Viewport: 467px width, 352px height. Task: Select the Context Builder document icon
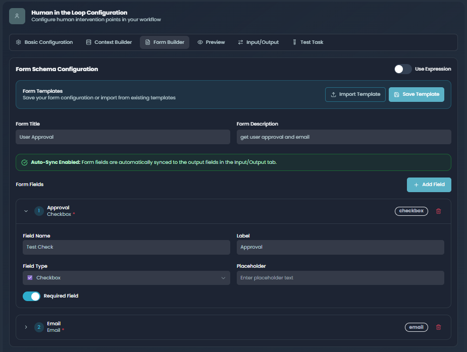click(x=88, y=42)
